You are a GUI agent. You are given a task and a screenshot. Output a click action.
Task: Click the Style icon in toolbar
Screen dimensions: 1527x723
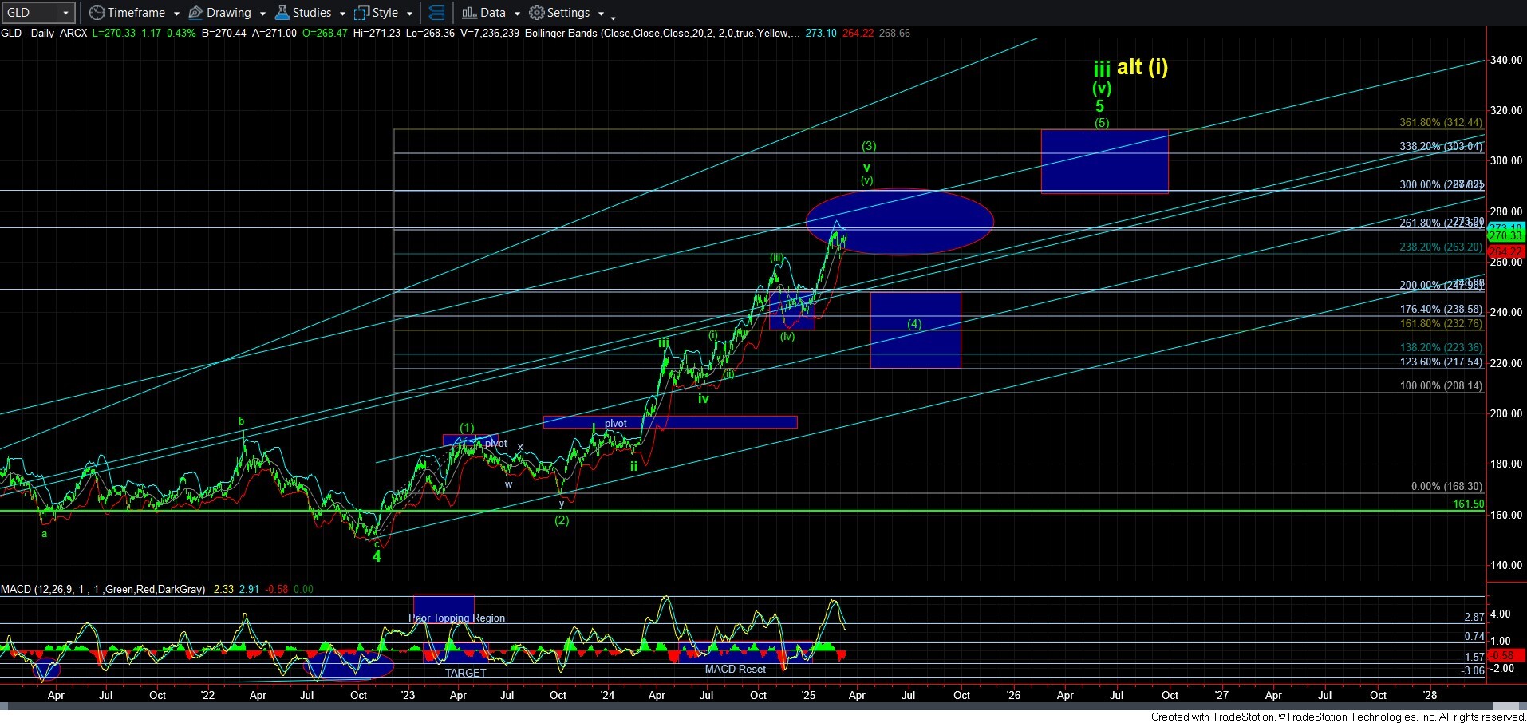[362, 13]
